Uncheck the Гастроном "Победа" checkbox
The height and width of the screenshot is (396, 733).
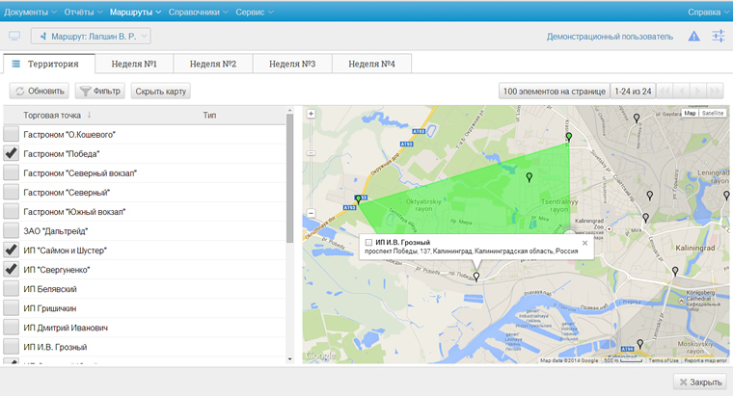click(12, 153)
